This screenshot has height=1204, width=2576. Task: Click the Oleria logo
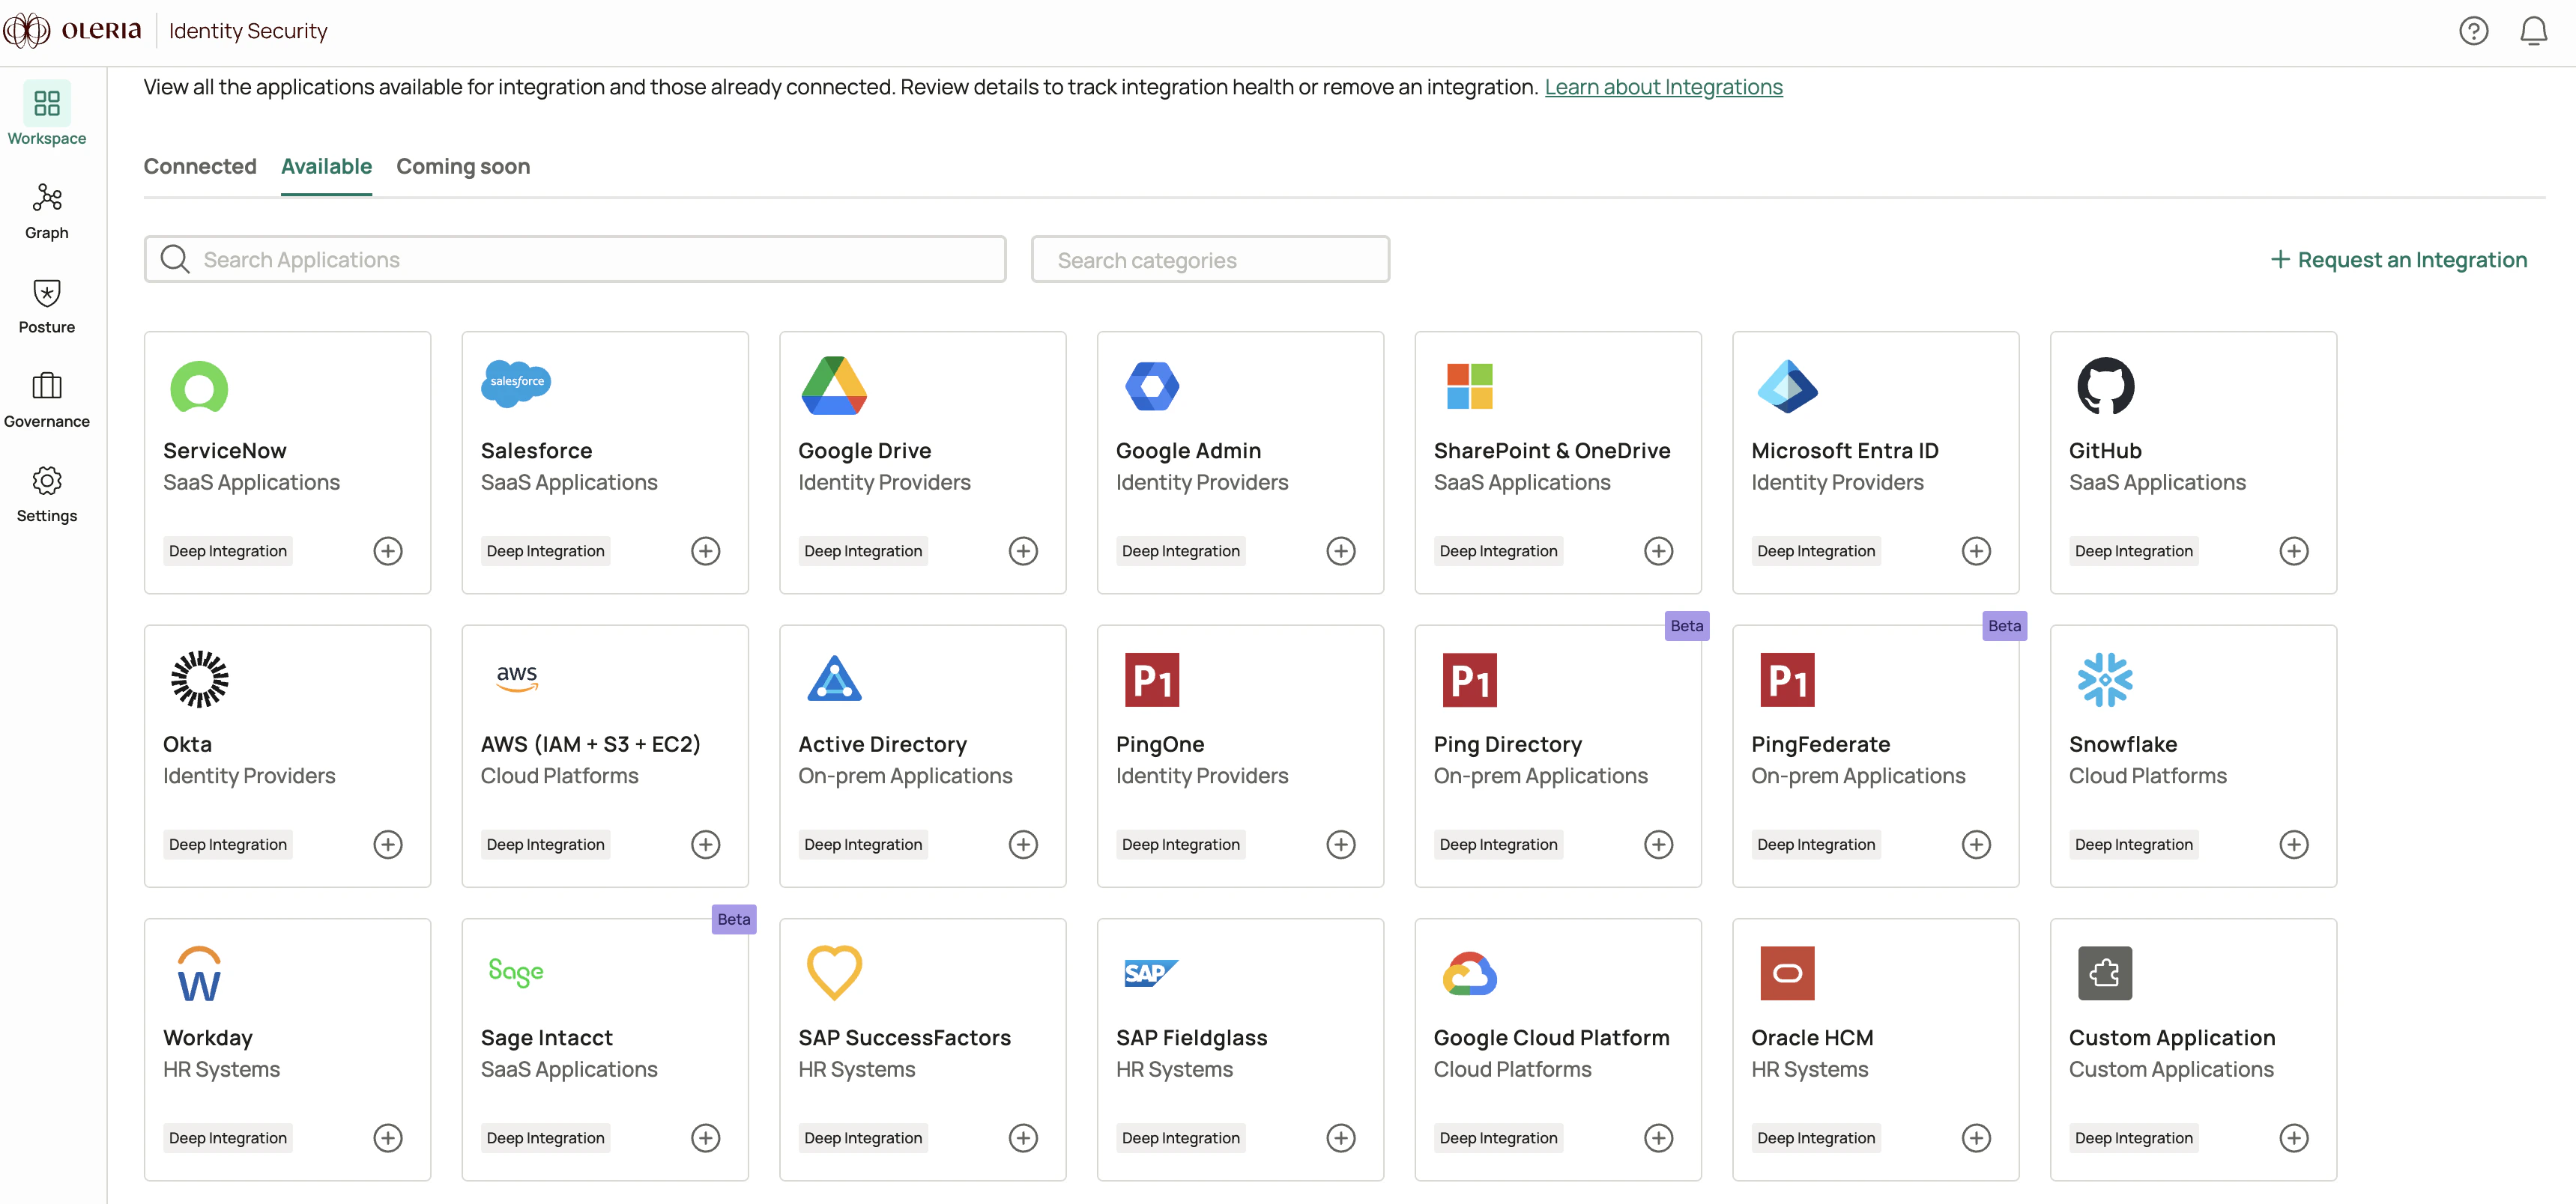[x=73, y=31]
